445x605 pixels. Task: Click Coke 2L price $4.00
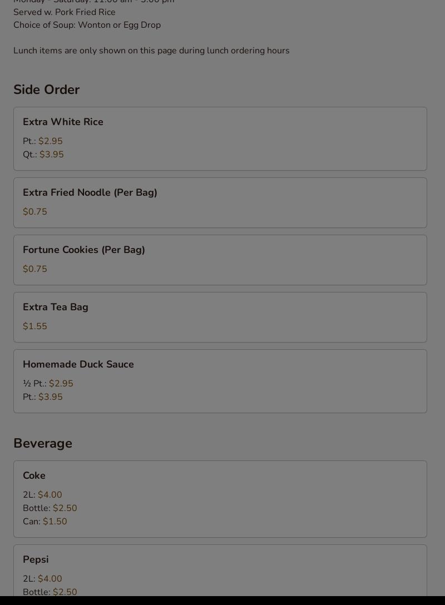point(50,495)
